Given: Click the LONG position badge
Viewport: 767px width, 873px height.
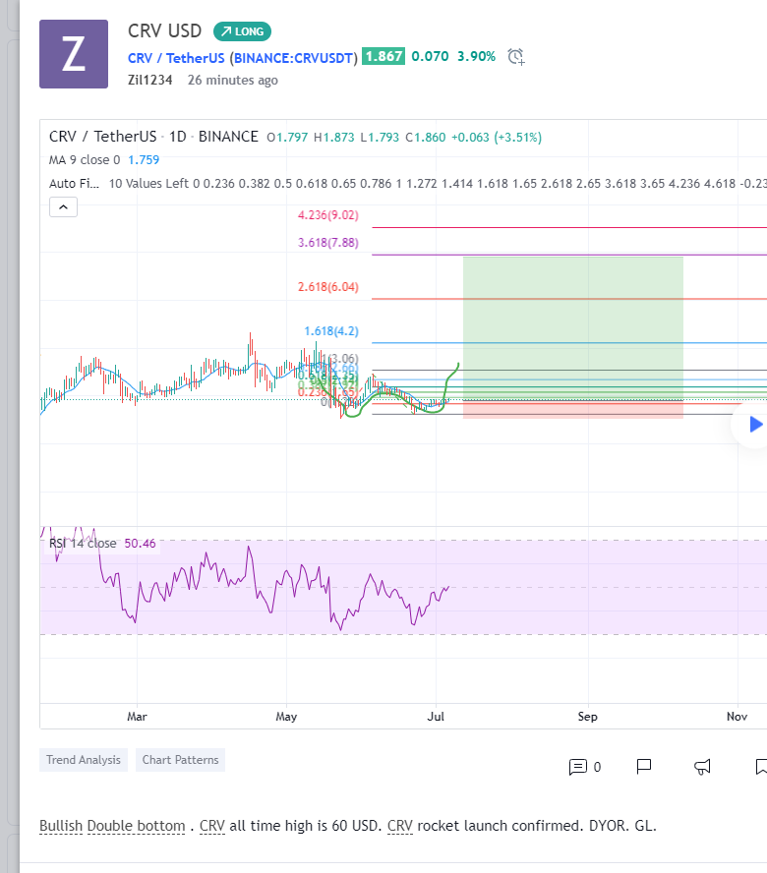Looking at the screenshot, I should pos(242,31).
